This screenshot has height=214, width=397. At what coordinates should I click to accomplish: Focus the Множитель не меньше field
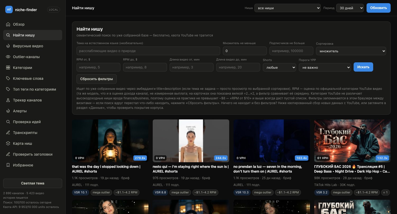[245, 51]
